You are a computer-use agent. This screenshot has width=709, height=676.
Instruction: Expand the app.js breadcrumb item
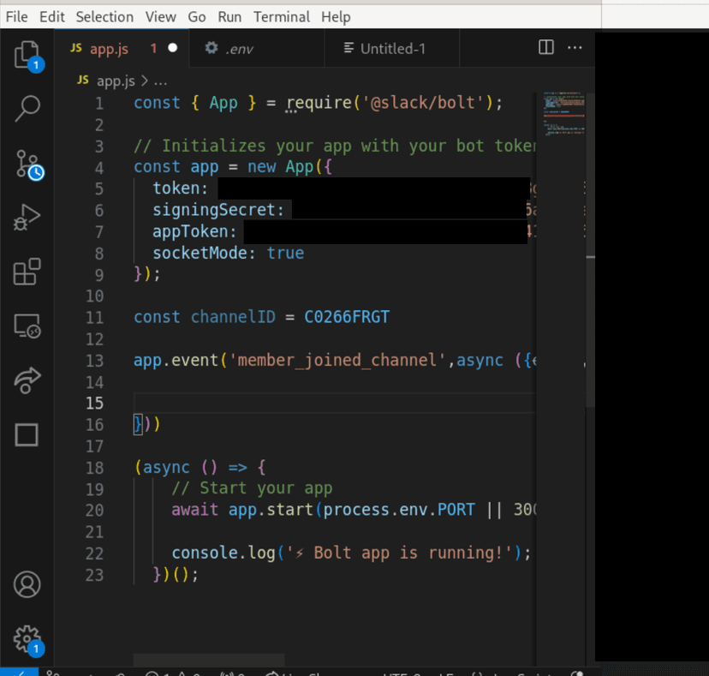(116, 81)
